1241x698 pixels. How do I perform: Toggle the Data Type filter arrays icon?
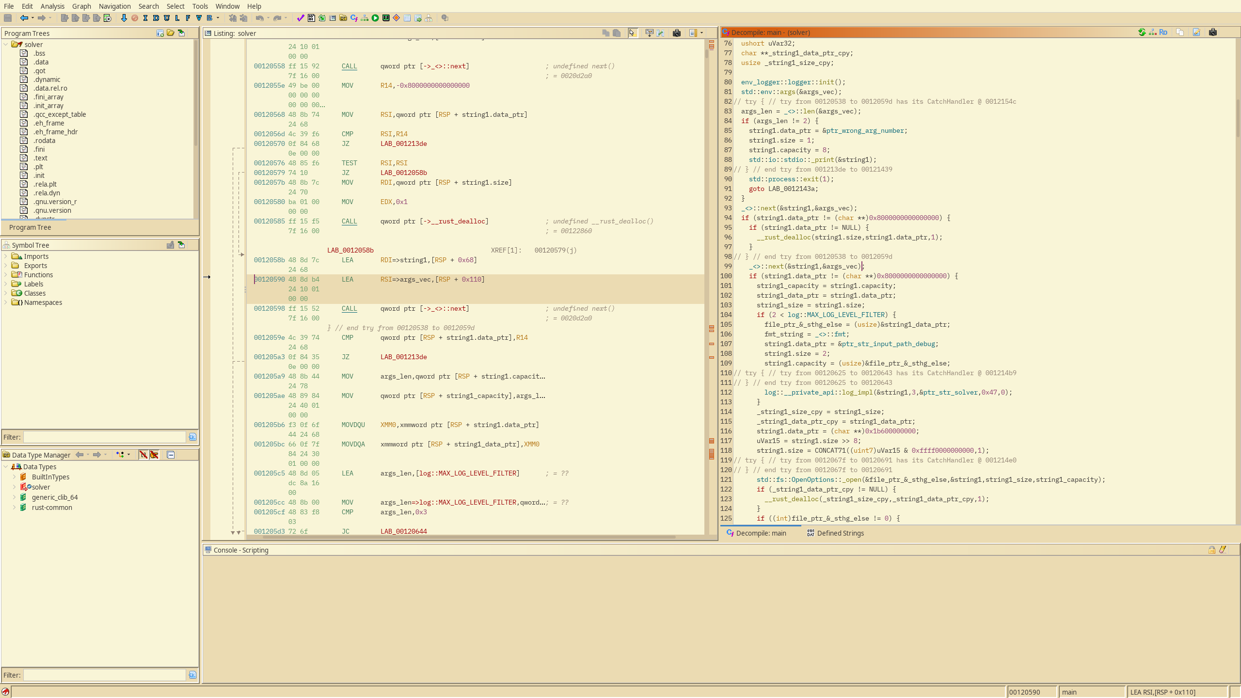[143, 455]
